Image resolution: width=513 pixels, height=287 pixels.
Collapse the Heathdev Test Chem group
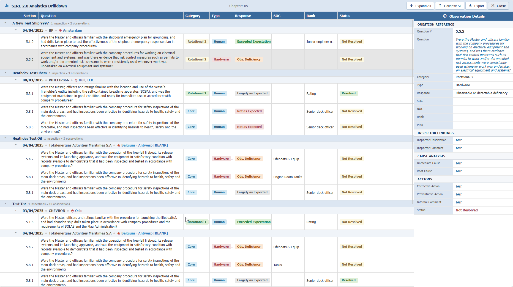pyautogui.click(x=6, y=73)
